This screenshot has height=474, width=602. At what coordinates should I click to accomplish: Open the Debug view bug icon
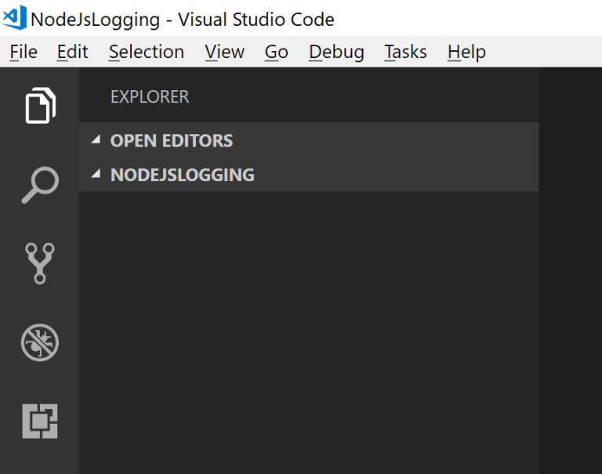[40, 343]
